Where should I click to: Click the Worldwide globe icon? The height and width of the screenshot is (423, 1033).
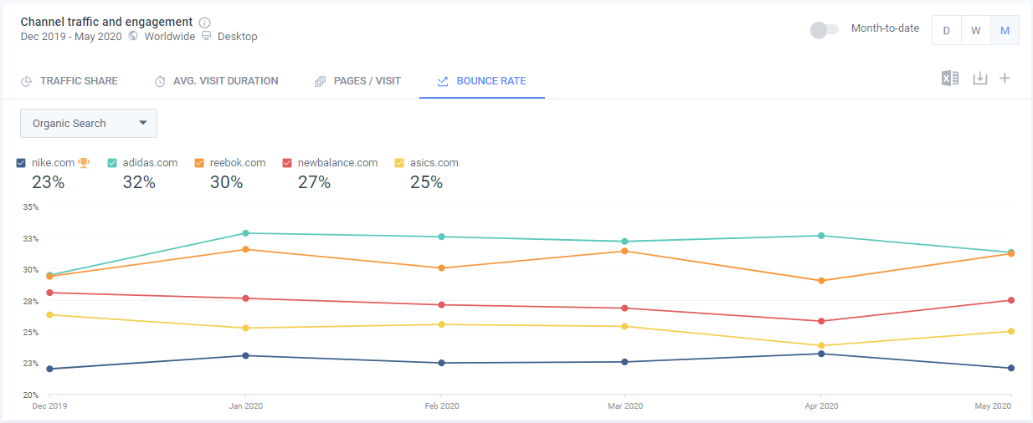tap(134, 37)
